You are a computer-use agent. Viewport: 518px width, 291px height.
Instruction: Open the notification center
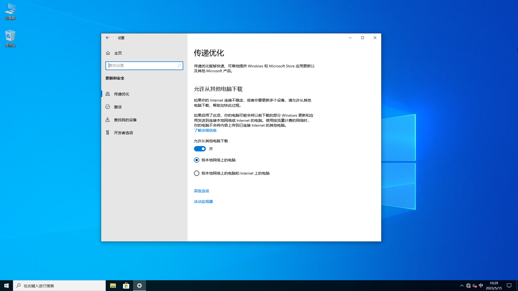click(509, 285)
